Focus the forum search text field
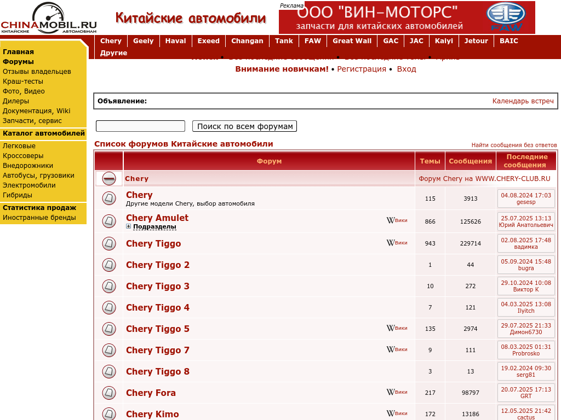Image resolution: width=561 pixels, height=420 pixels. [140, 126]
